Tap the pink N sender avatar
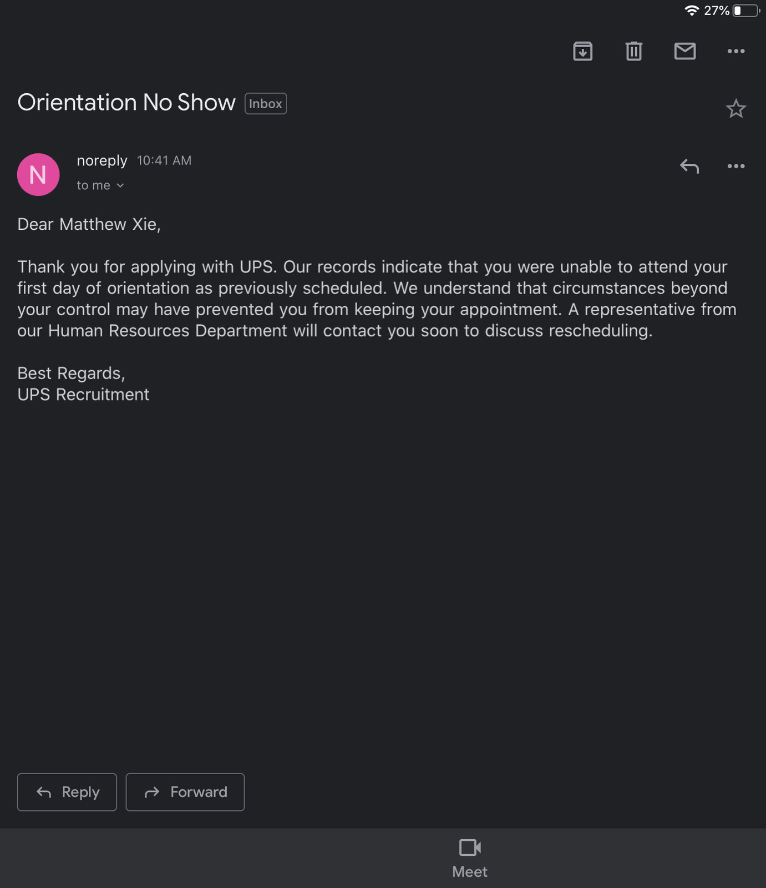This screenshot has height=888, width=766. coord(38,174)
